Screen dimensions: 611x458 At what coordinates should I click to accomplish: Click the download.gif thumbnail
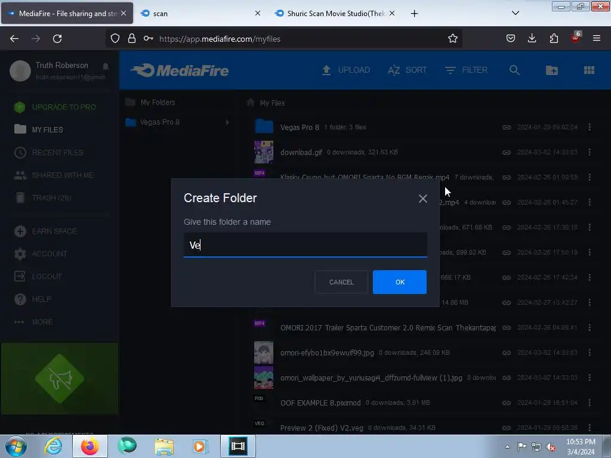click(264, 152)
